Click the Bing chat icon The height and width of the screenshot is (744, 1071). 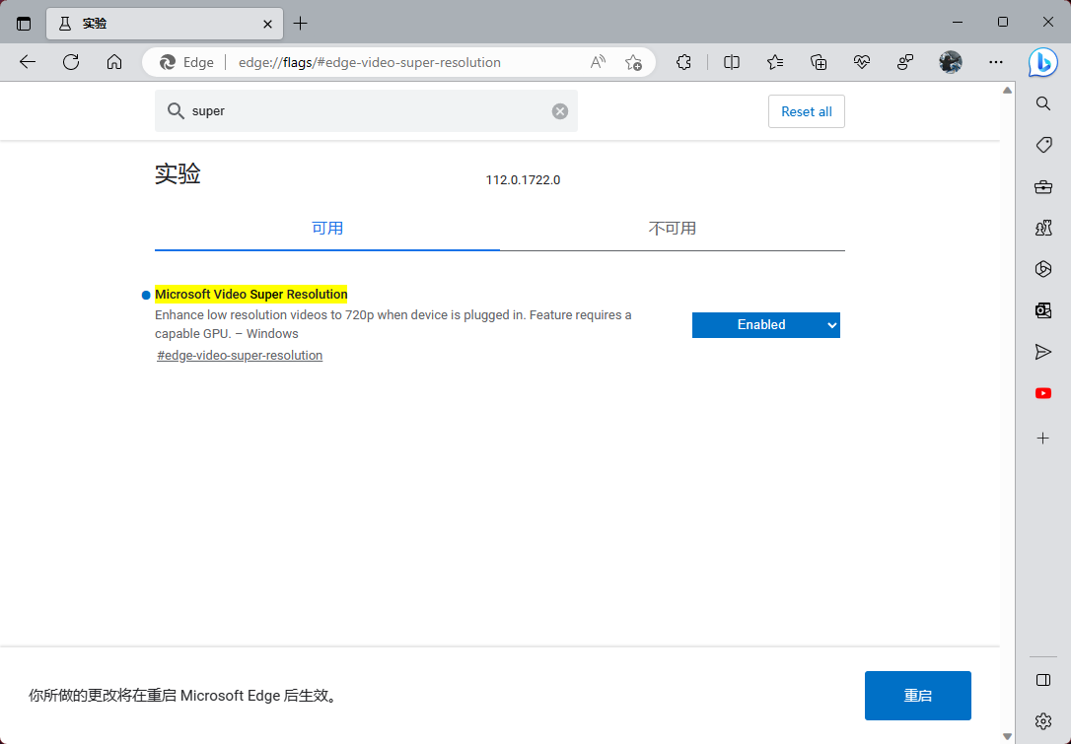1042,62
